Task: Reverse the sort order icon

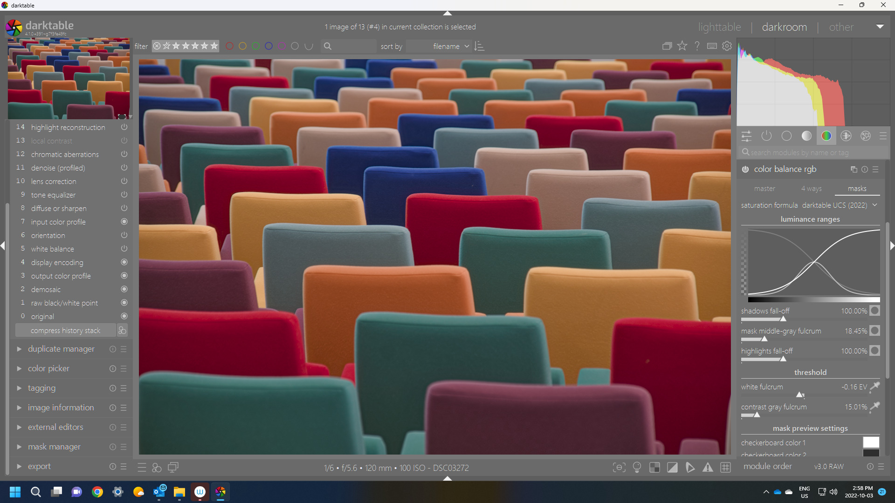Action: tap(479, 46)
